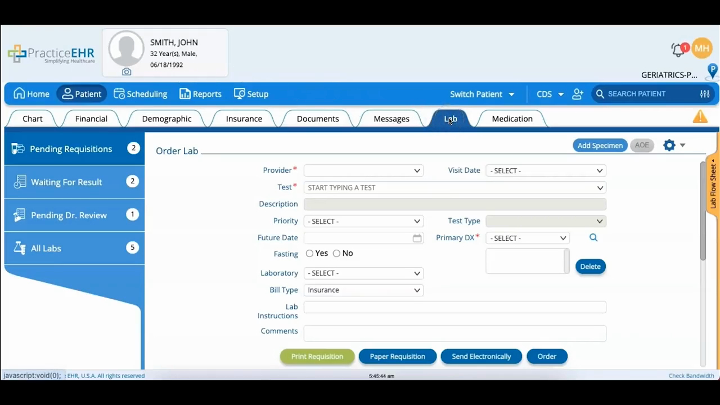The height and width of the screenshot is (405, 720).
Task: Click the vertical scrollbar of the form
Action: click(x=703, y=211)
